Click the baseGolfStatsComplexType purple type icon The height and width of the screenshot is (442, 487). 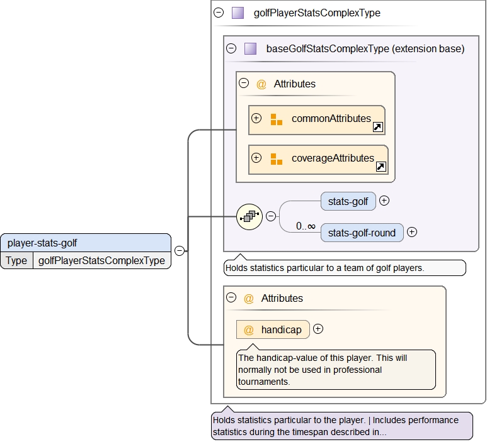tap(250, 48)
